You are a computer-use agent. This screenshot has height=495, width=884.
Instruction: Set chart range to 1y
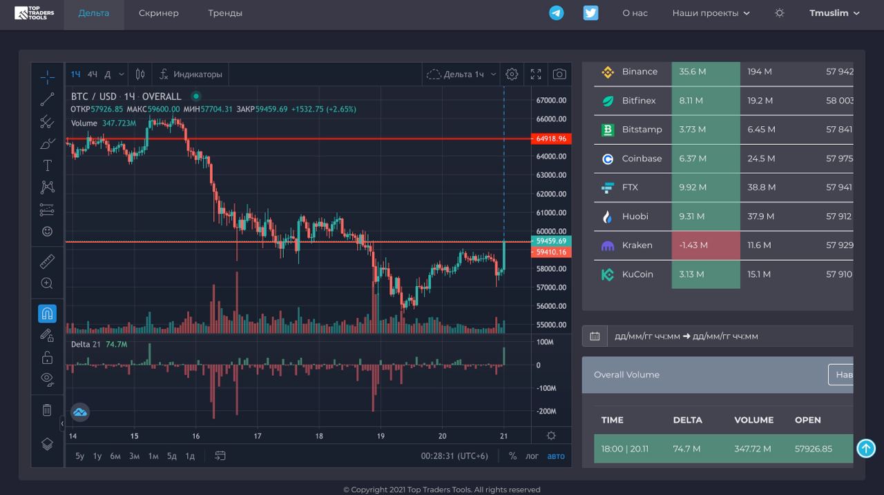[97, 456]
